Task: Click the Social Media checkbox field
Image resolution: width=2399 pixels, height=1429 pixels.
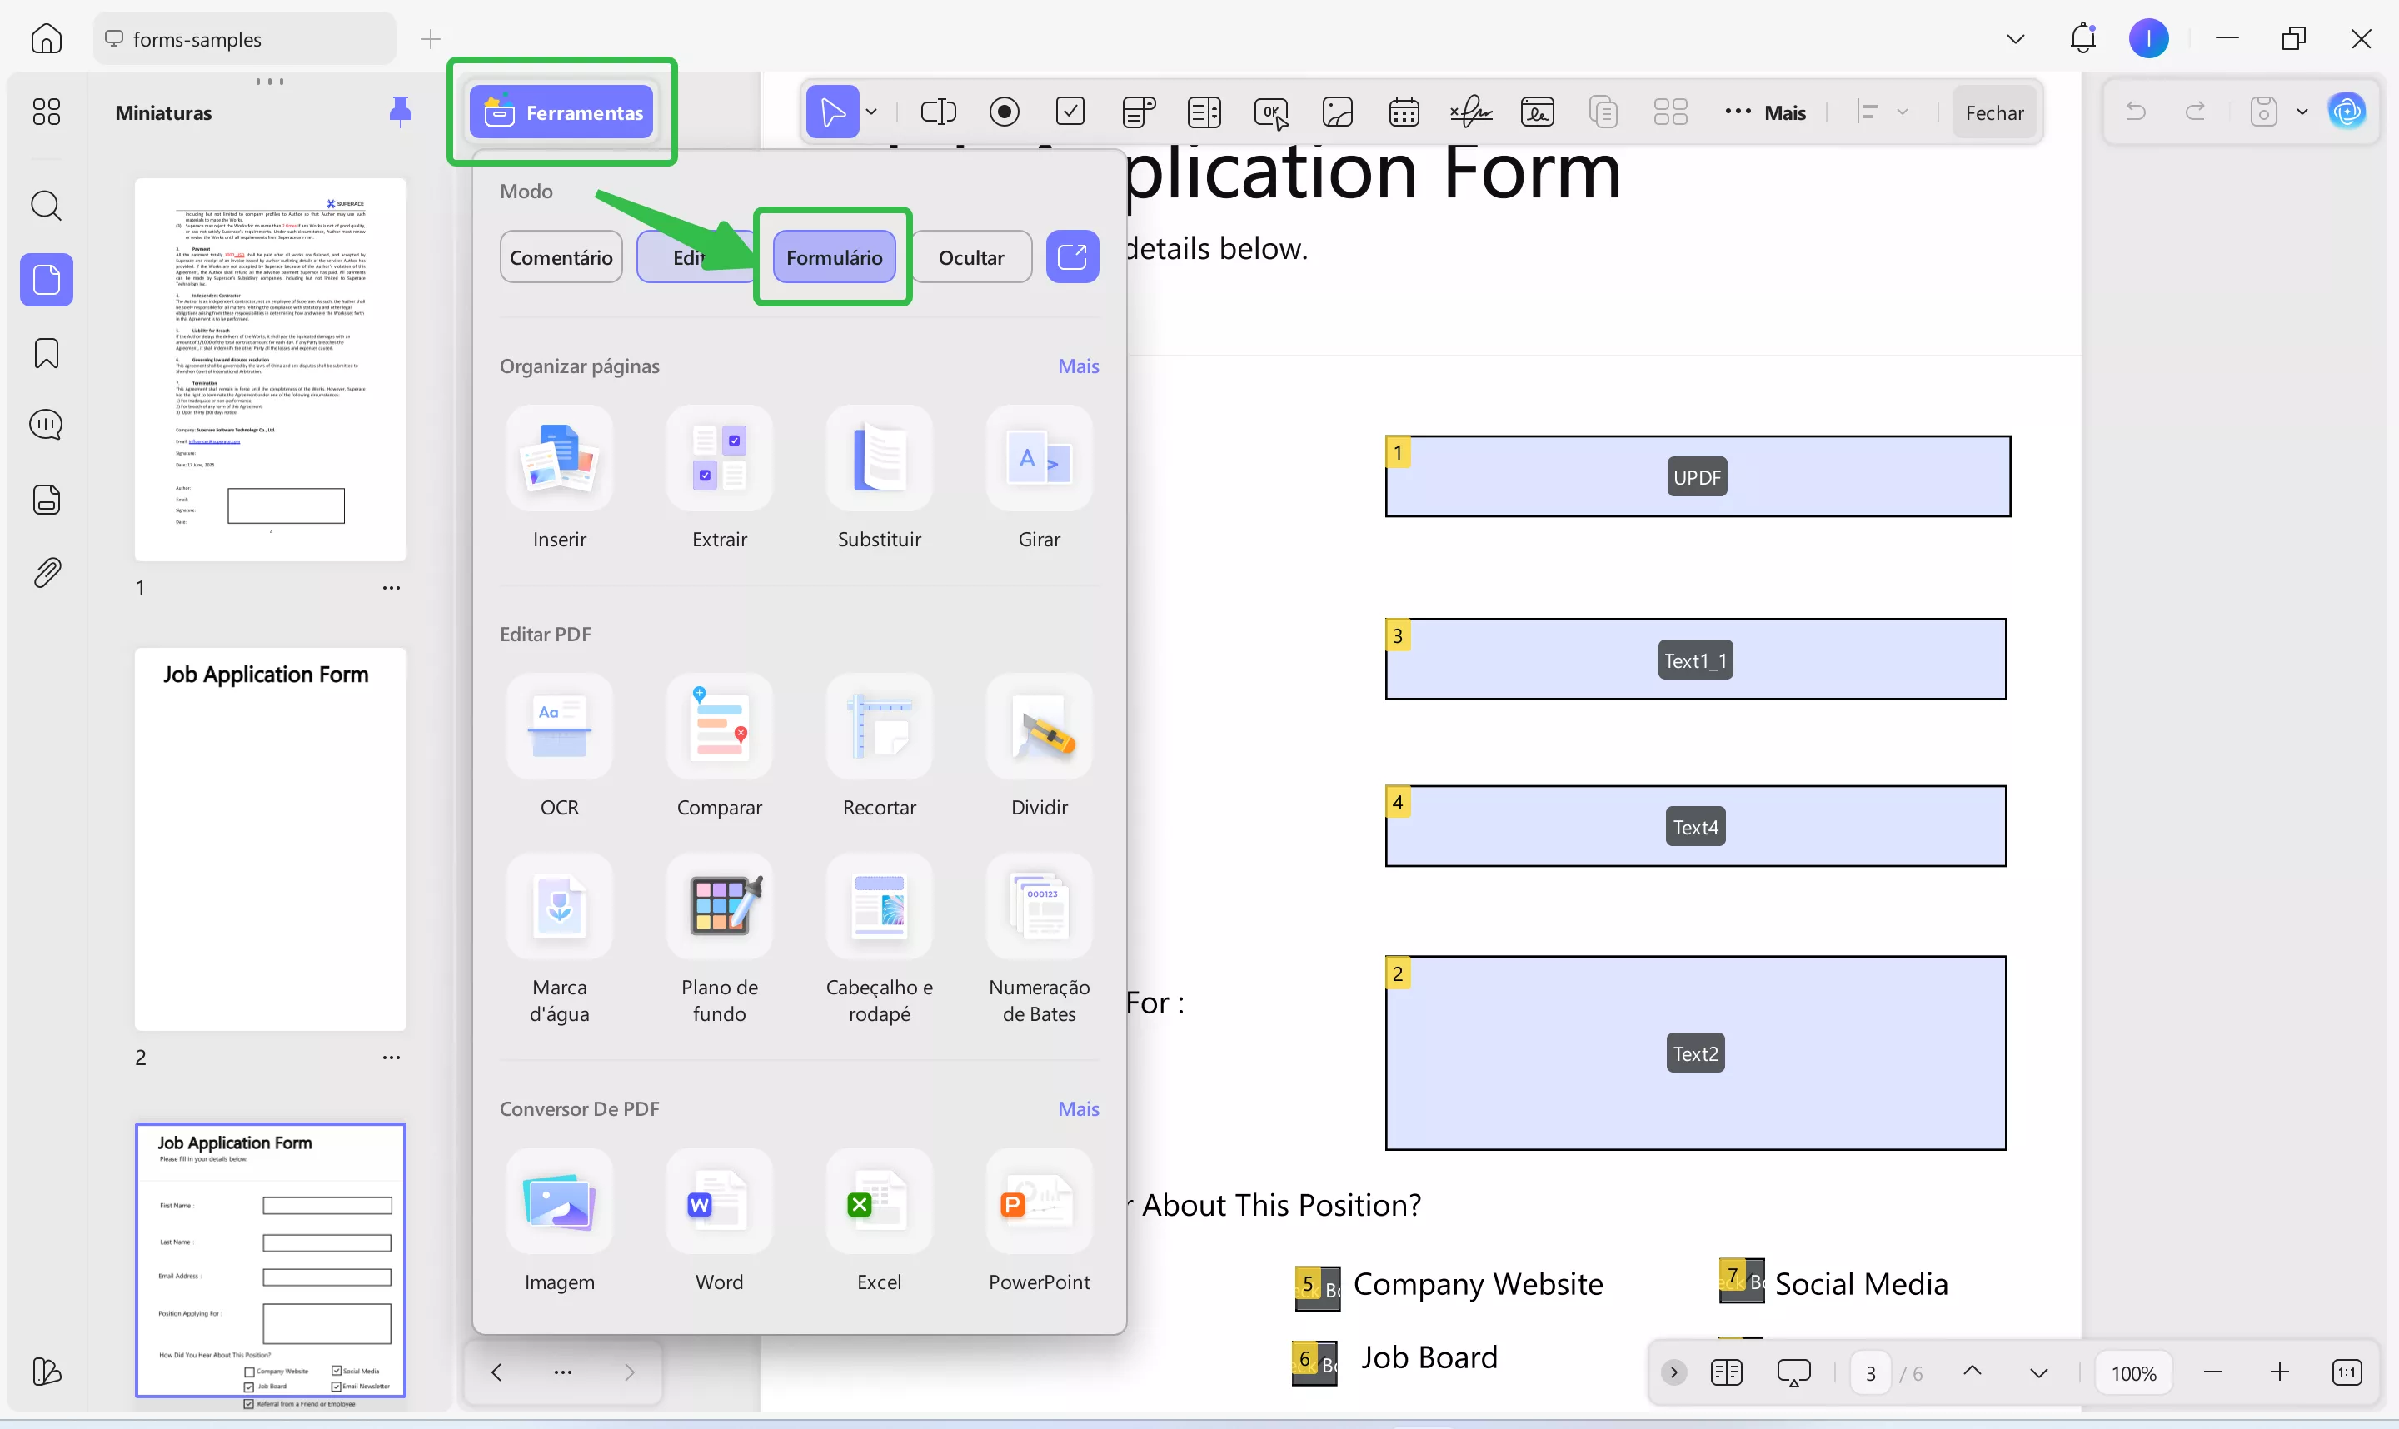Action: [1741, 1281]
